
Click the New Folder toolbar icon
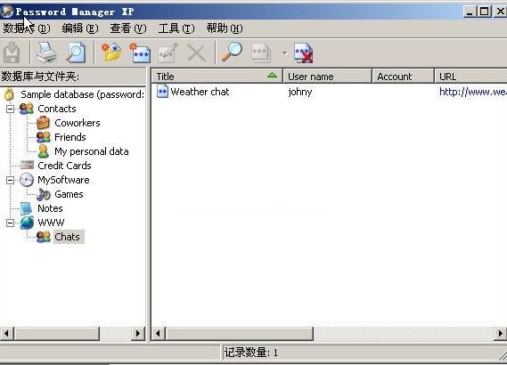point(111,53)
